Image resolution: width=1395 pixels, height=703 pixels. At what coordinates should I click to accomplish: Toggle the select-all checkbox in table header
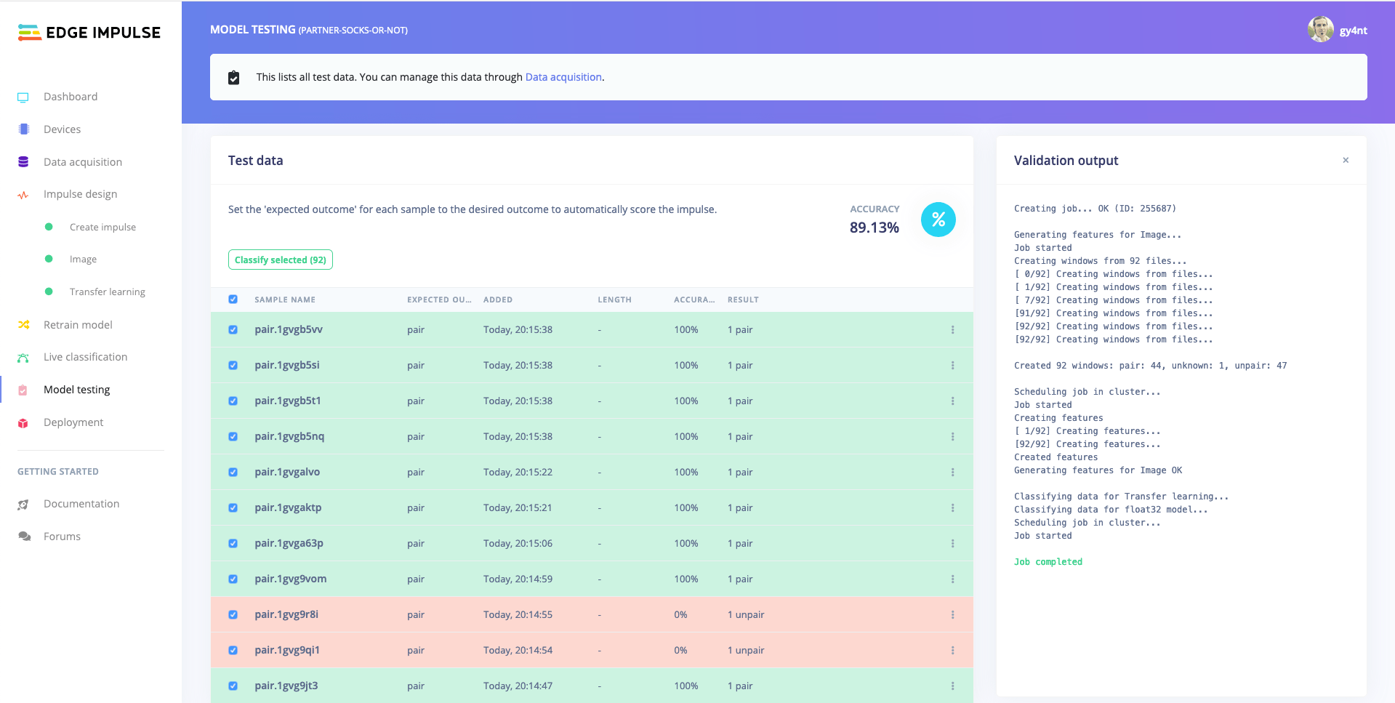233,300
